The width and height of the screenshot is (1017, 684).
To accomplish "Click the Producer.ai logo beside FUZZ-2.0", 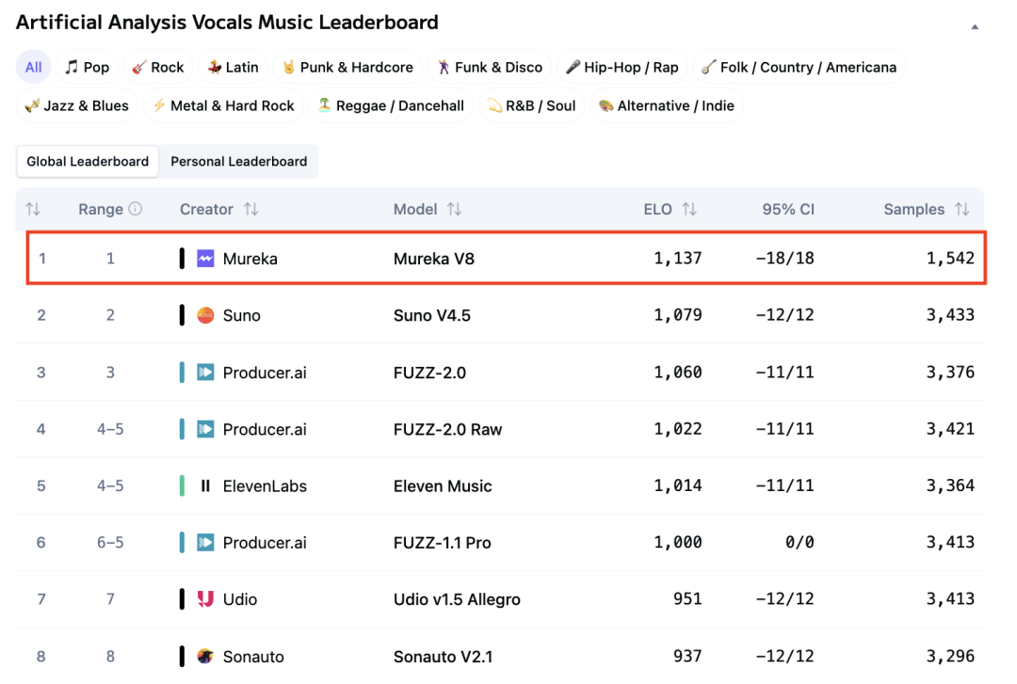I will (x=205, y=373).
